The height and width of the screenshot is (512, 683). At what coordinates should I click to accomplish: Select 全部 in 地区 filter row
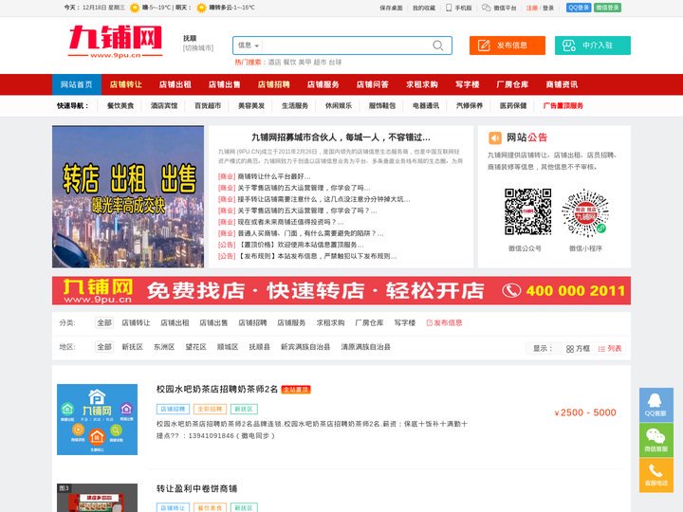(104, 347)
